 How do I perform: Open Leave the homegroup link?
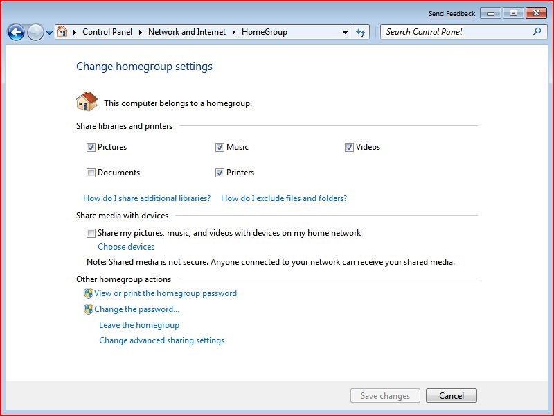[139, 325]
